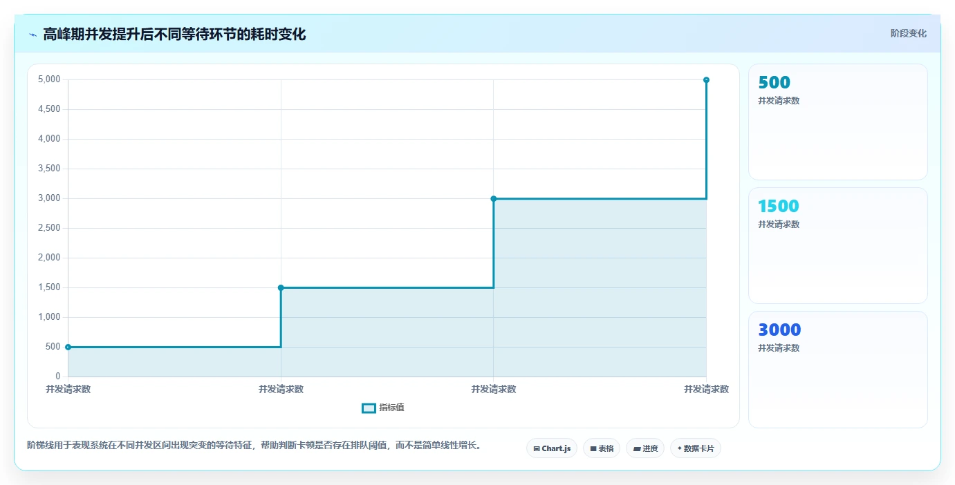This screenshot has height=485, width=955.
Task: Click the 指标值 legend color box
Action: click(369, 408)
